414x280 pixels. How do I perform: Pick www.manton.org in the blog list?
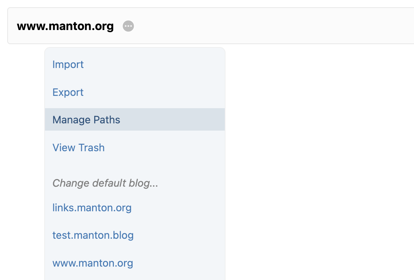(93, 263)
